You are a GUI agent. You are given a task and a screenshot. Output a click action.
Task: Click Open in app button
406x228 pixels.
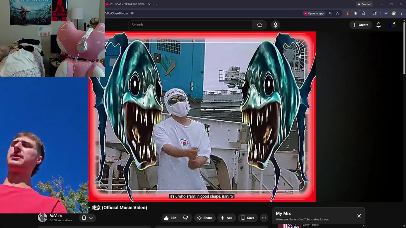[x=314, y=13]
